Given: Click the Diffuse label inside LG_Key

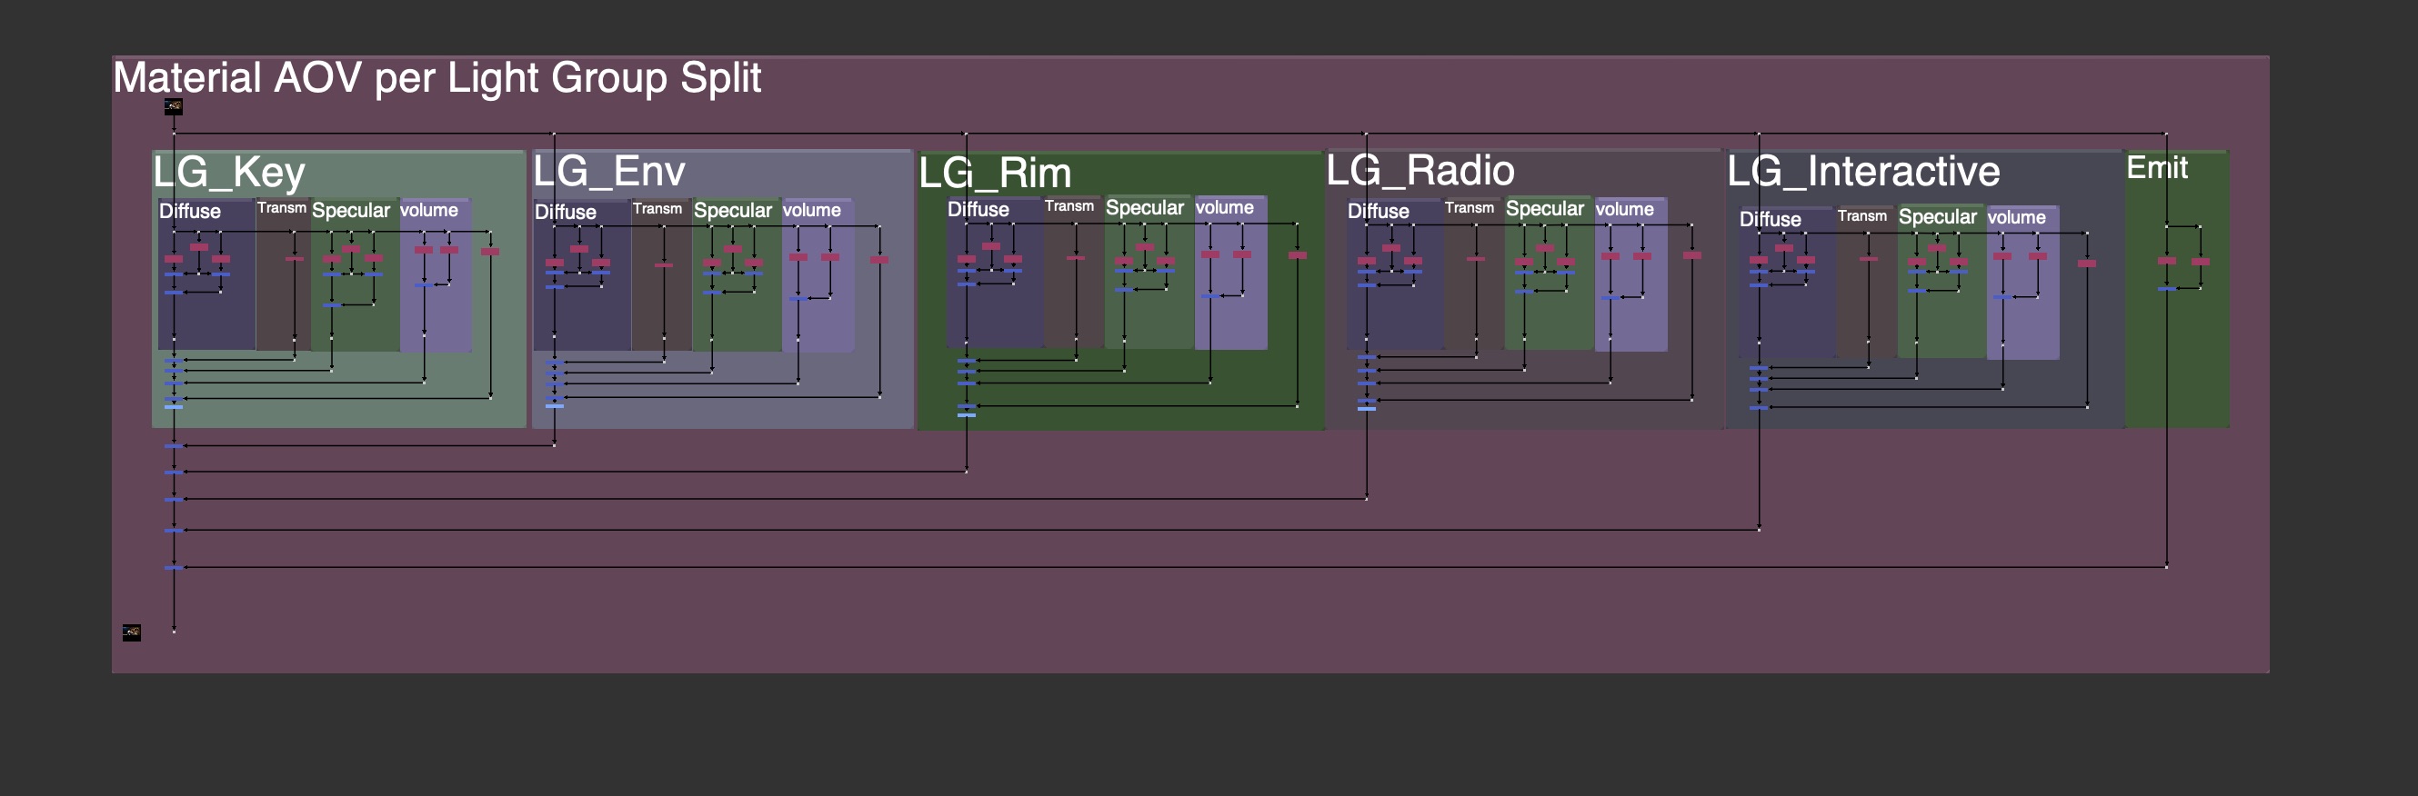Looking at the screenshot, I should point(190,211).
